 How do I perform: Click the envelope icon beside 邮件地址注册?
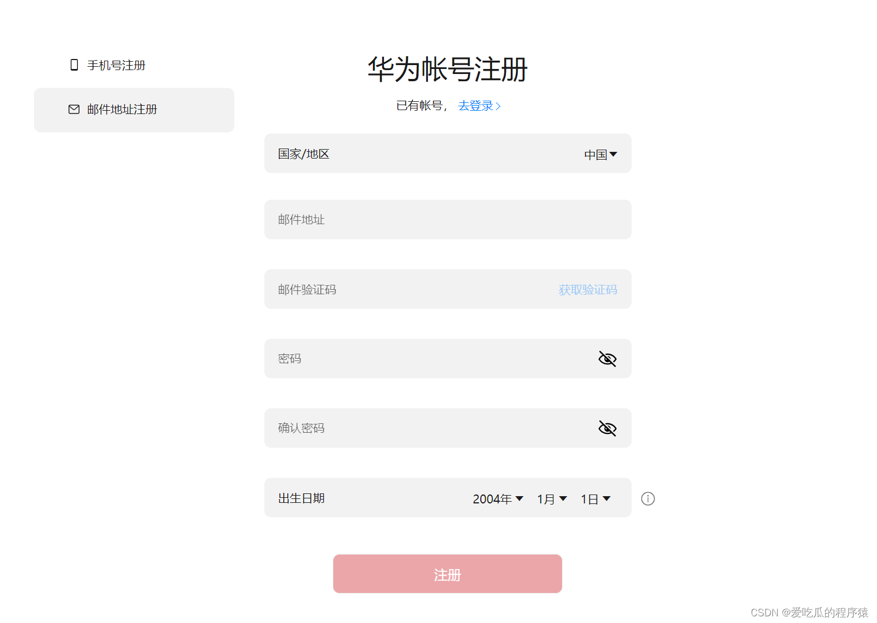click(74, 110)
